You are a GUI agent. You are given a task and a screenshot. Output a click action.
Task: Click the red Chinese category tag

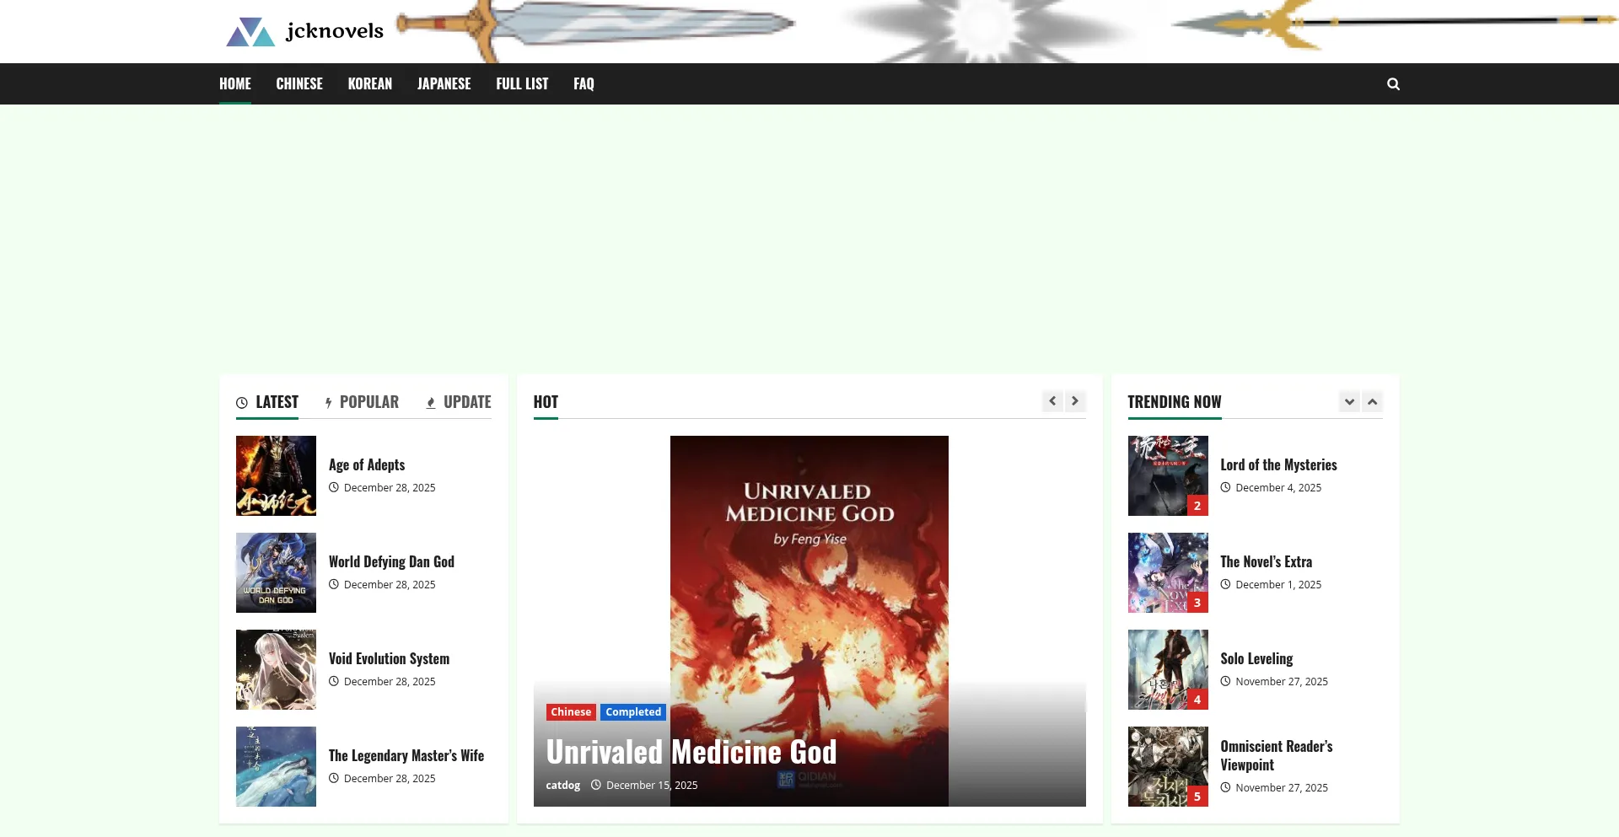tap(571, 711)
